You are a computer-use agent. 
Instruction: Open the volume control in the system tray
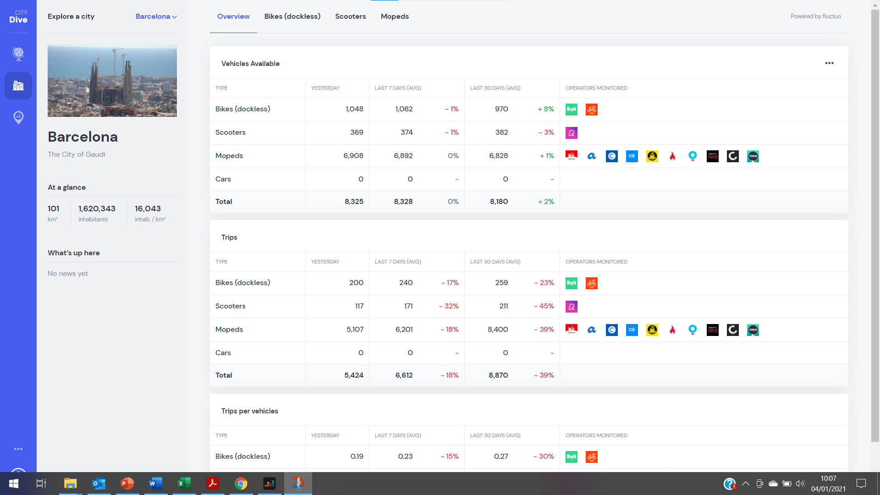coord(800,484)
